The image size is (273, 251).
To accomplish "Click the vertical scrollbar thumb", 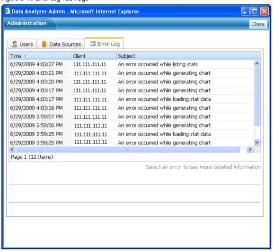I will 257,96.
